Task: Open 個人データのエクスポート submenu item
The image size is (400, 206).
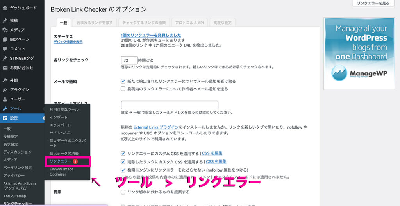Action: pyautogui.click(x=68, y=143)
